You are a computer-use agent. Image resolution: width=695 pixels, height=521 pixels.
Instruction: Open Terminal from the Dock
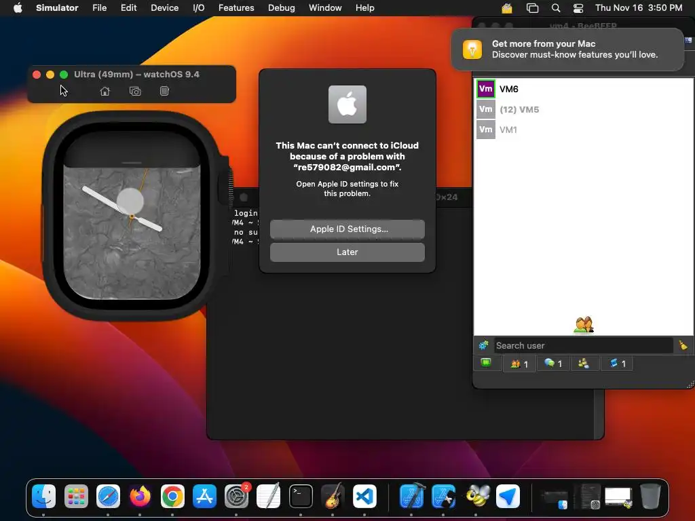(x=301, y=496)
